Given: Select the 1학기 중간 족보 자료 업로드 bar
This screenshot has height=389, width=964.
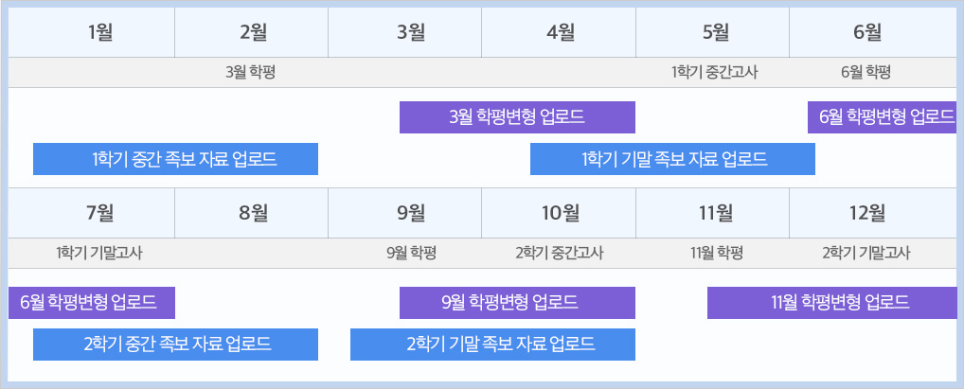Looking at the screenshot, I should (175, 159).
